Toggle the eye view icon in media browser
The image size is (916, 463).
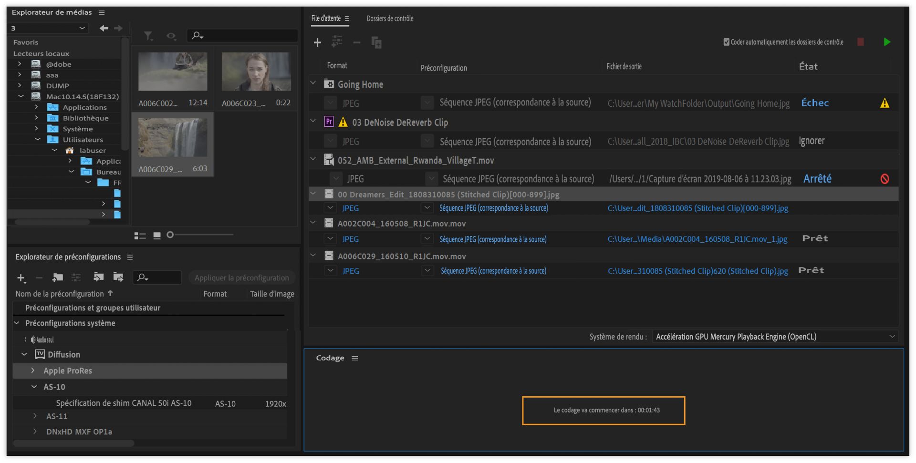[x=171, y=36]
